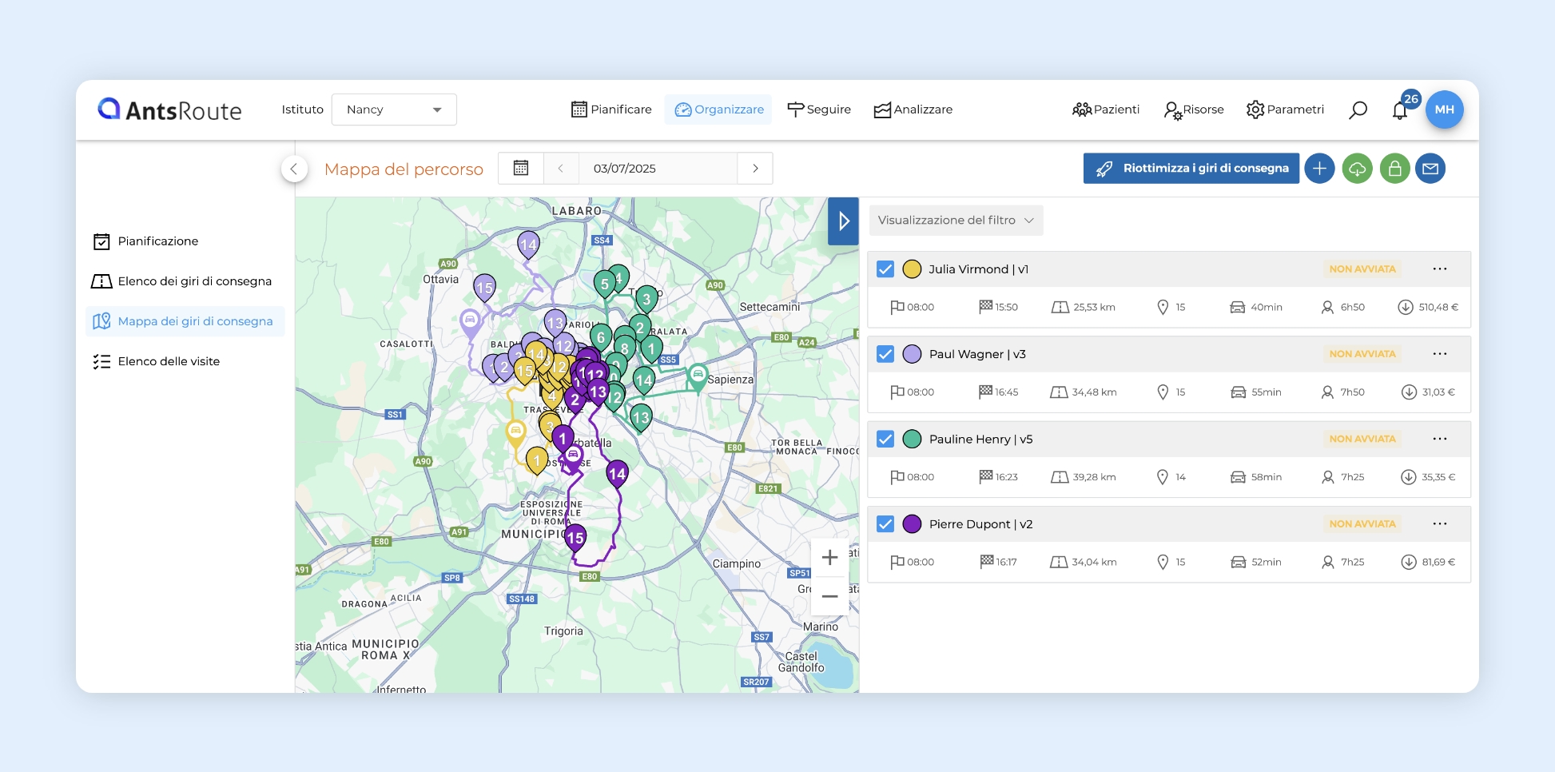Click Pauline Henry green color swatch
The height and width of the screenshot is (772, 1555).
coord(912,439)
